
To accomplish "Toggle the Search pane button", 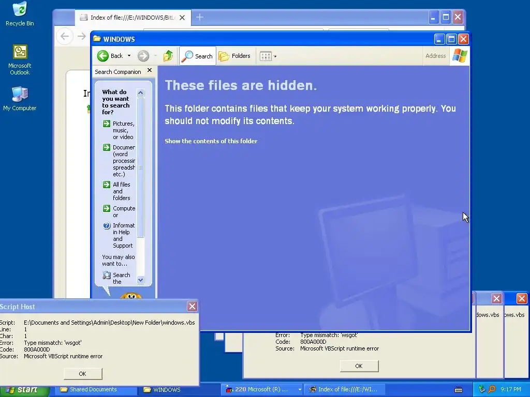I will pos(197,56).
